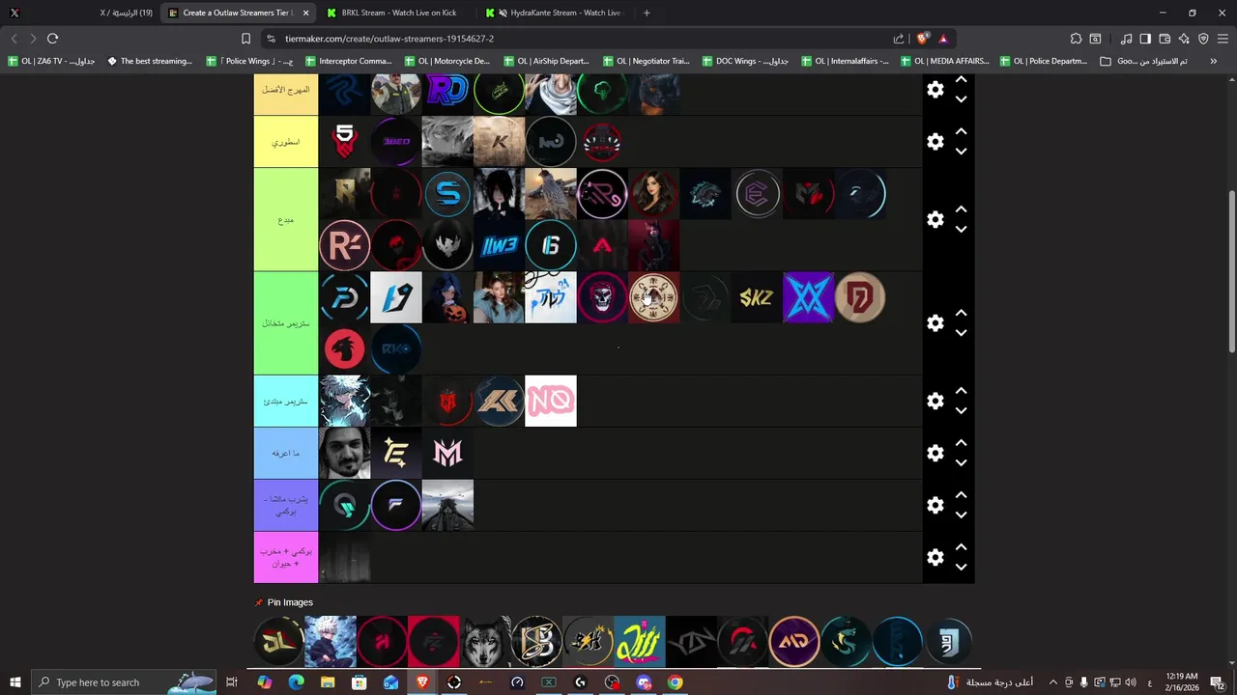This screenshot has height=695, width=1237.
Task: Open the OL | Motorcycle De... bookmark
Action: pos(446,61)
